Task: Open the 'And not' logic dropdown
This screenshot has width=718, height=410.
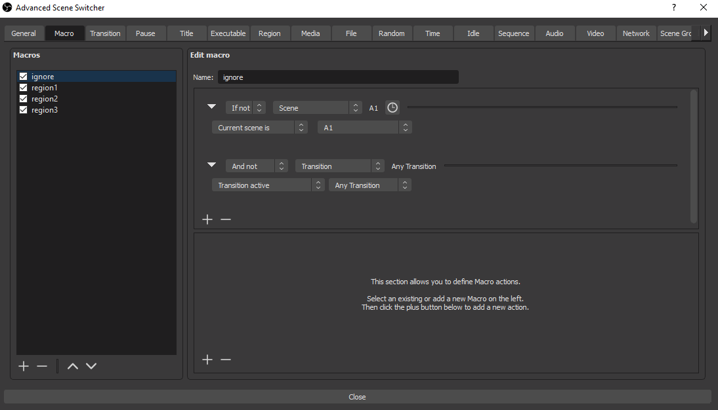Action: [257, 166]
